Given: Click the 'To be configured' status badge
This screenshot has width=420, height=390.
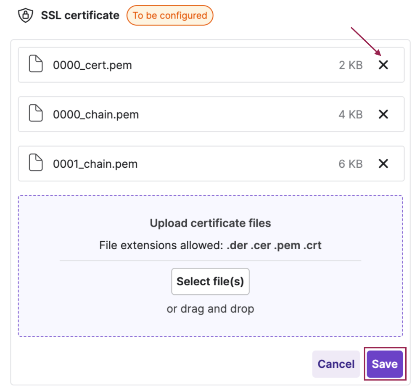Looking at the screenshot, I should click(x=170, y=16).
